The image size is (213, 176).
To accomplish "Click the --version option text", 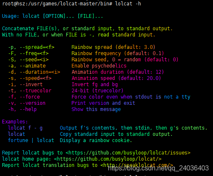I will [33, 103].
